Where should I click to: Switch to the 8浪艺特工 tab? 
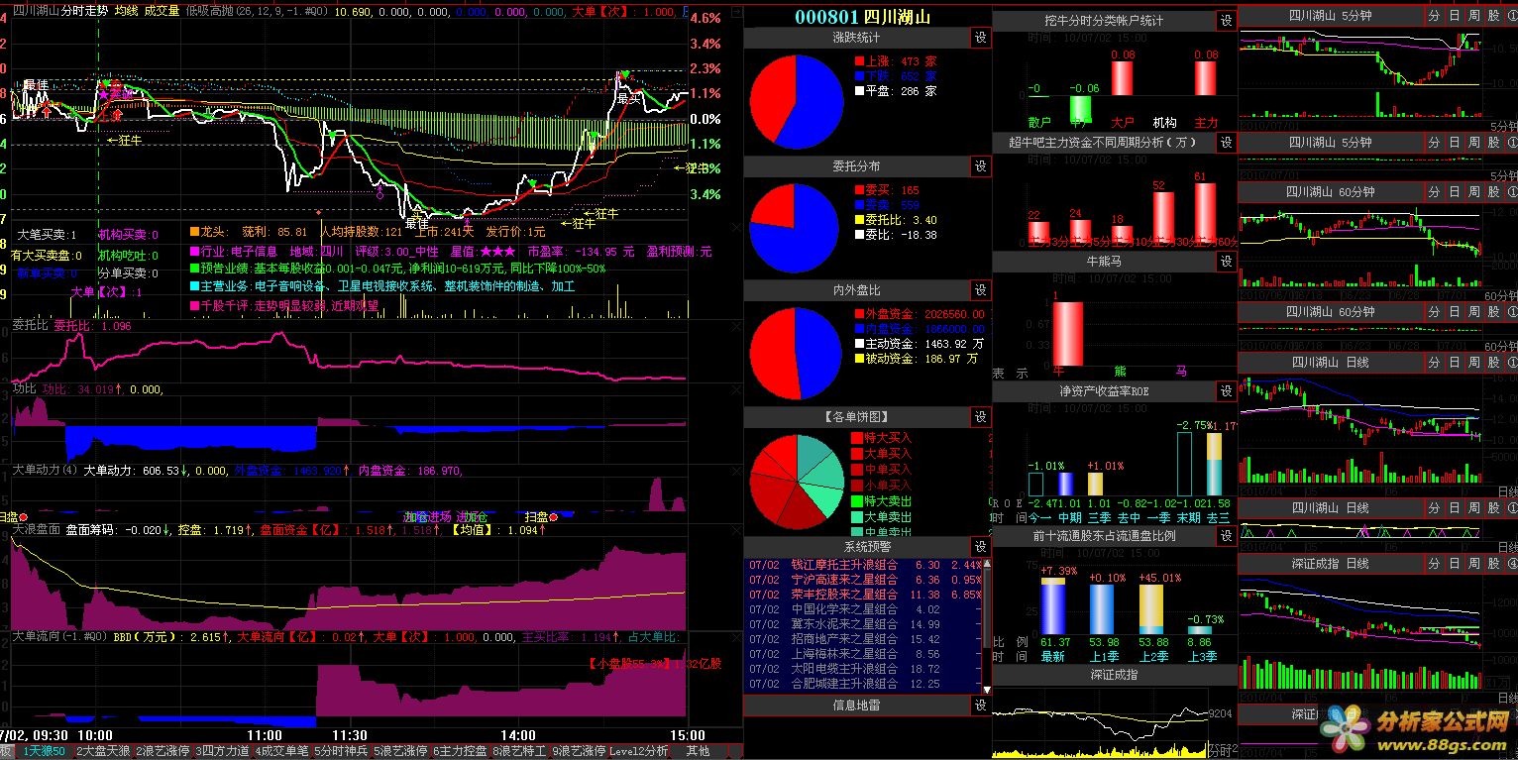point(518,751)
